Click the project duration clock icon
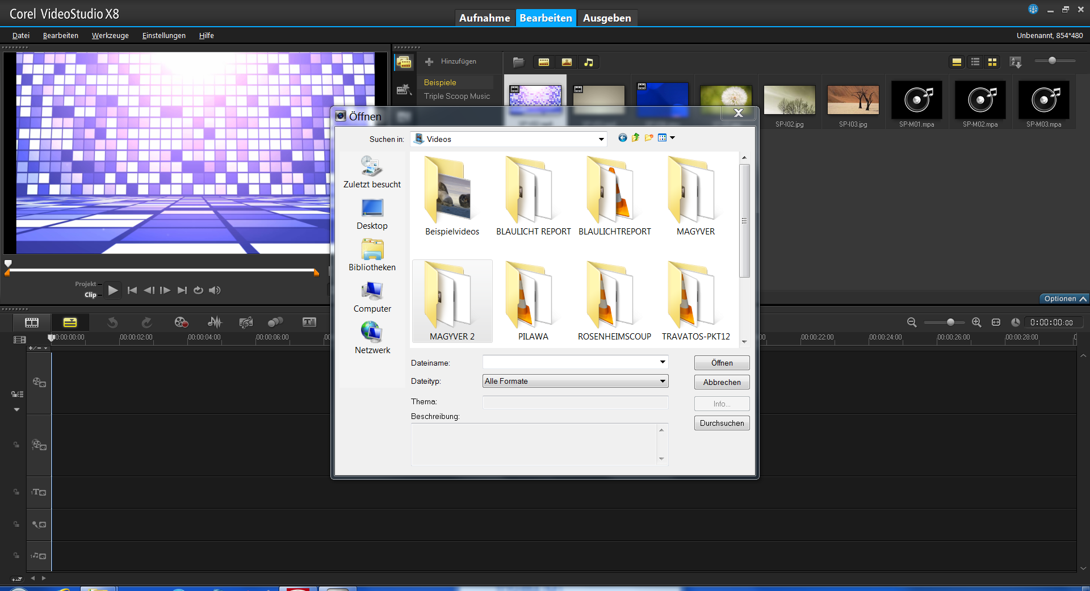This screenshot has width=1090, height=591. point(1016,322)
